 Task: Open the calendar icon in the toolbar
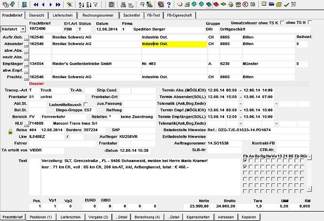click(x=252, y=4)
